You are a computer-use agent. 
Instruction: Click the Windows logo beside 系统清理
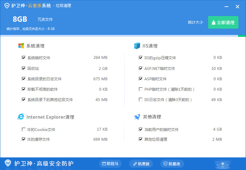[21, 46]
